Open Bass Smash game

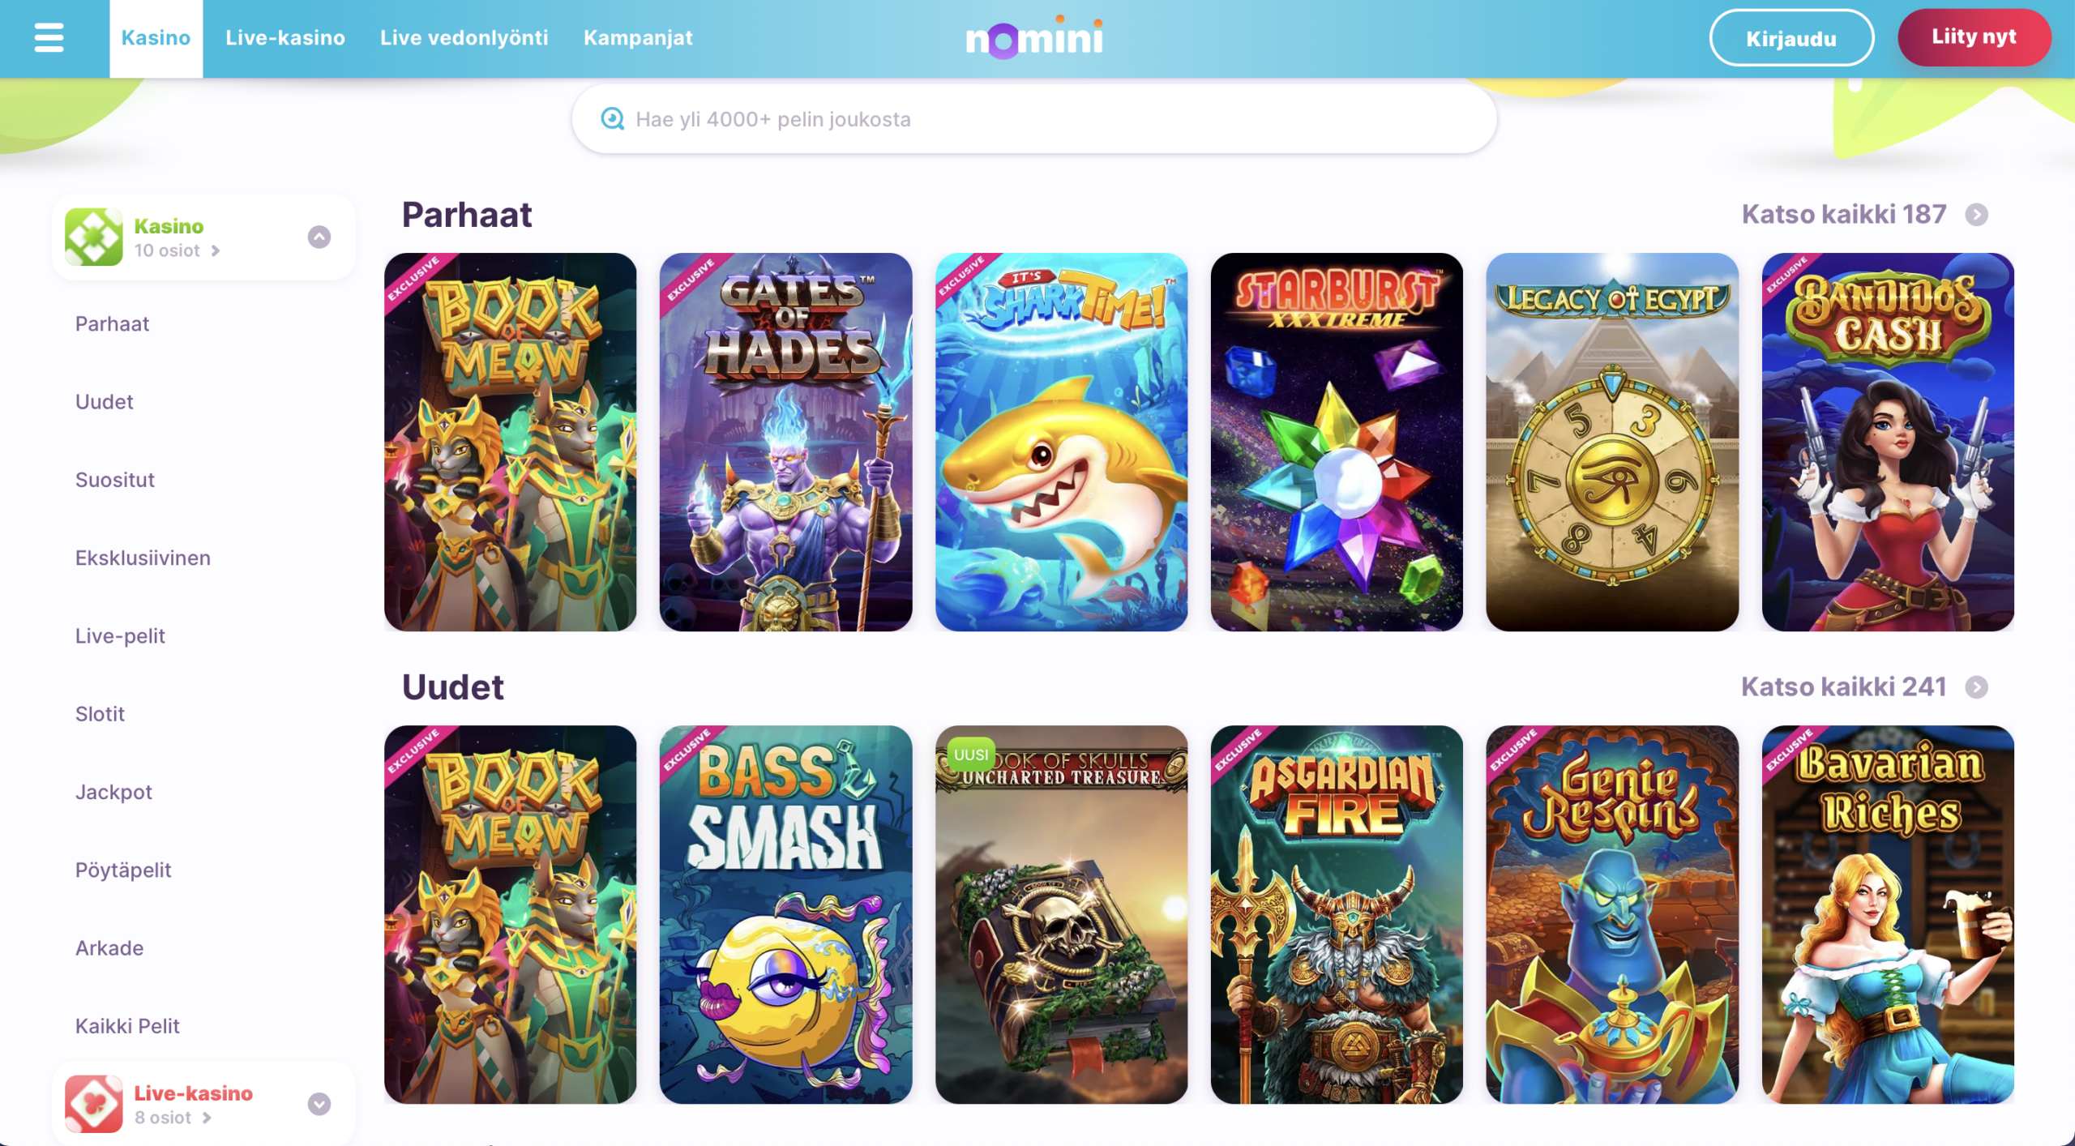pyautogui.click(x=785, y=914)
